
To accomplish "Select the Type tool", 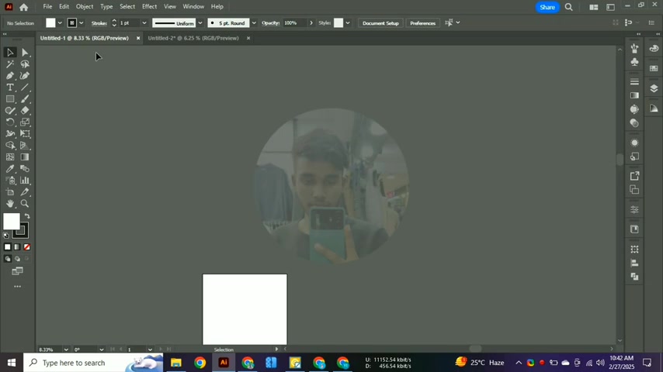I will (x=10, y=88).
